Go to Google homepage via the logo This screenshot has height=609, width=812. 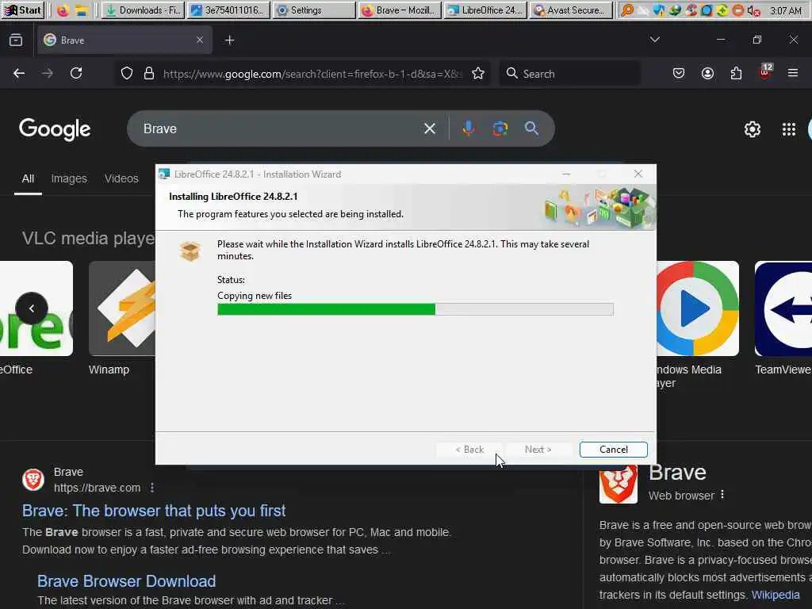click(x=55, y=128)
